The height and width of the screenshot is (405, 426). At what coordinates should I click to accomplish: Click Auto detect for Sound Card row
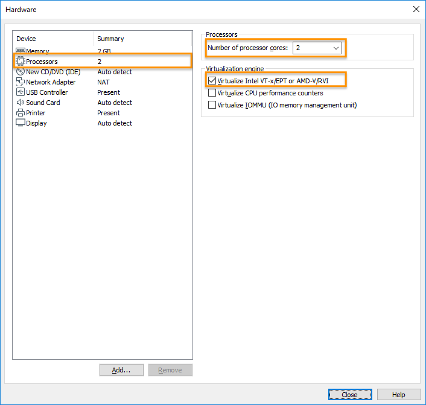pyautogui.click(x=115, y=103)
